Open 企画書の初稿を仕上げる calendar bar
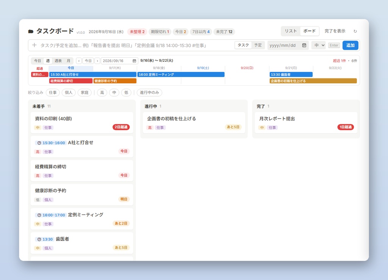Screen dimensions: 388x280 click(x=313, y=81)
